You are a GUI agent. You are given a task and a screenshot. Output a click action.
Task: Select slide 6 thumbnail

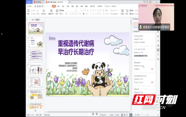36,95
